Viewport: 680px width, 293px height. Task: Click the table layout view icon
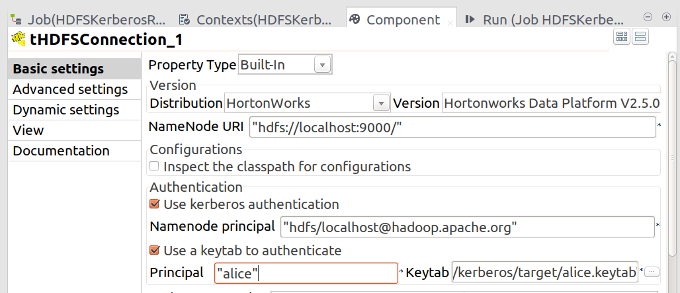click(x=622, y=37)
